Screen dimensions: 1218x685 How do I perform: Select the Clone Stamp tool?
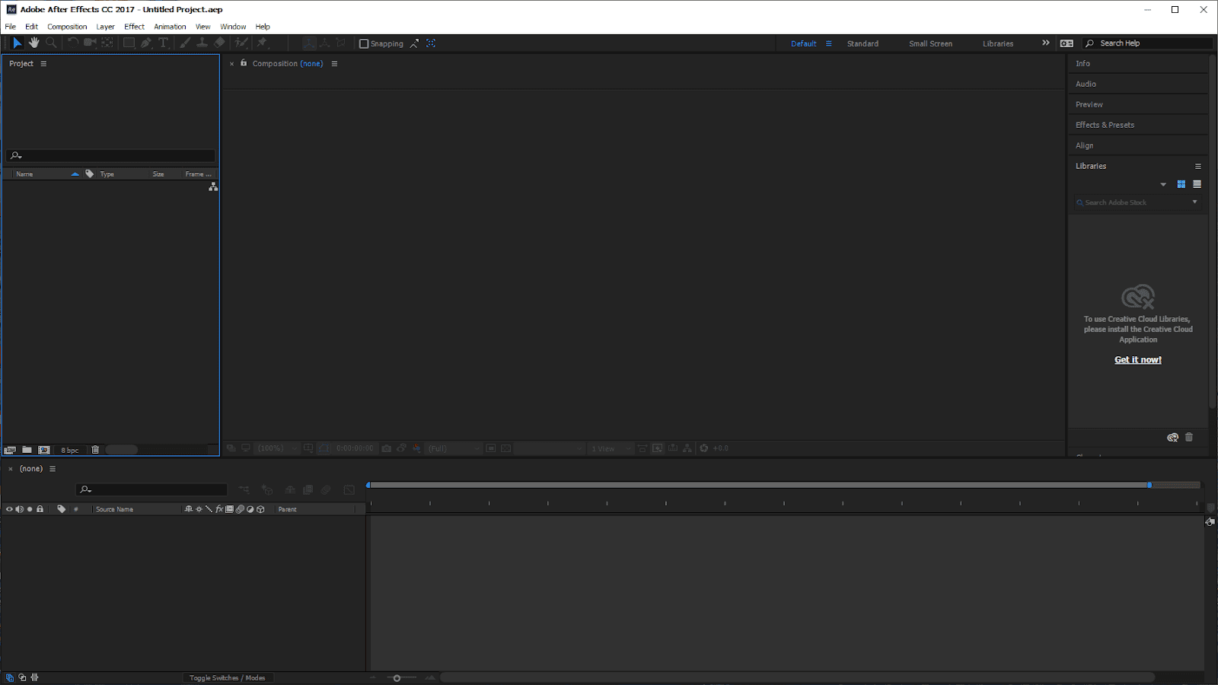click(x=202, y=43)
